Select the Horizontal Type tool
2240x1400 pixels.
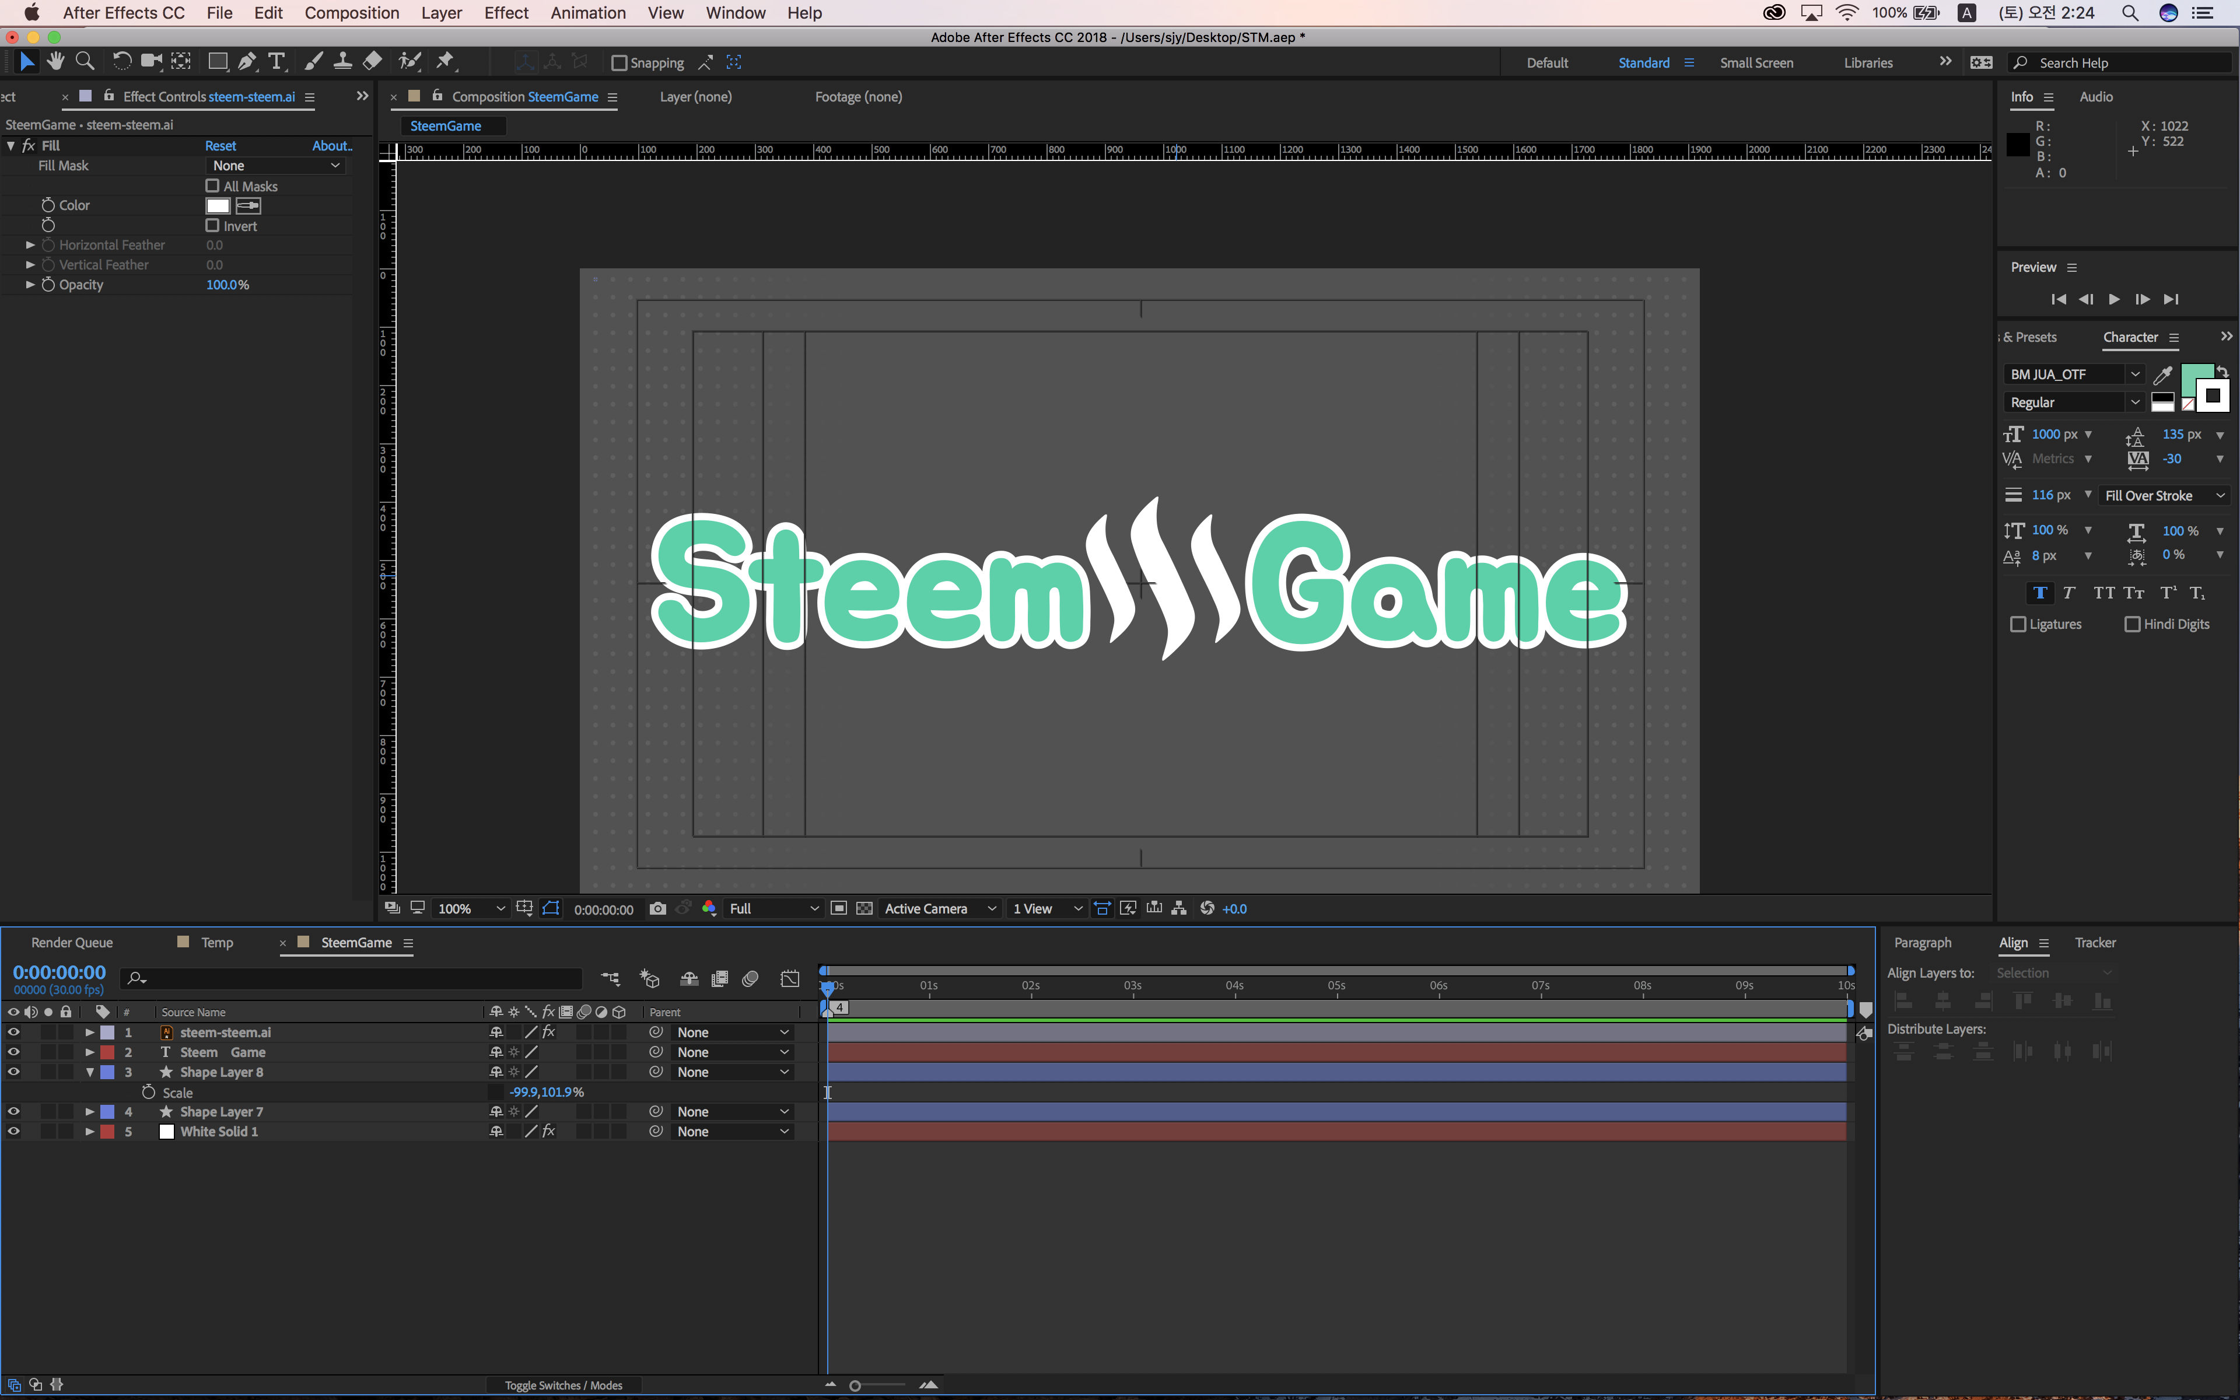coord(276,62)
